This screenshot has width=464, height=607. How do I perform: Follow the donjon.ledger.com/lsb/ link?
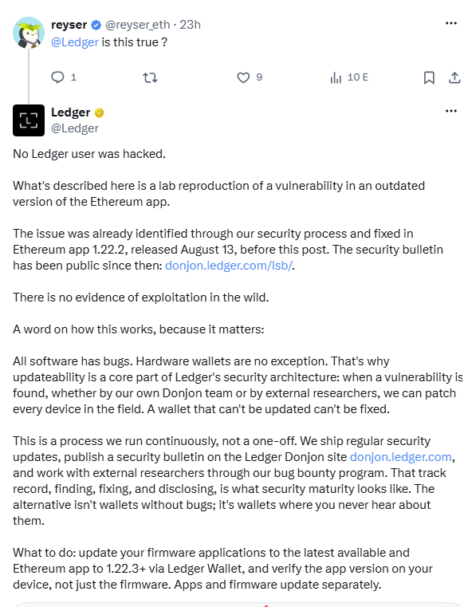click(x=228, y=266)
